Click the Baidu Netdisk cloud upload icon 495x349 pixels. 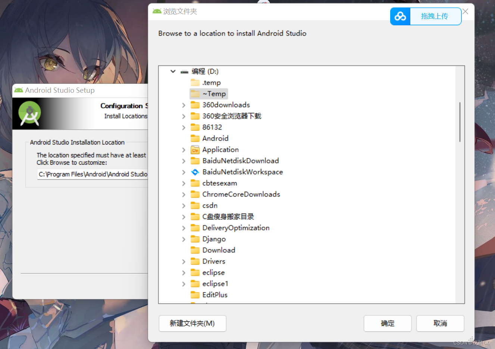400,16
